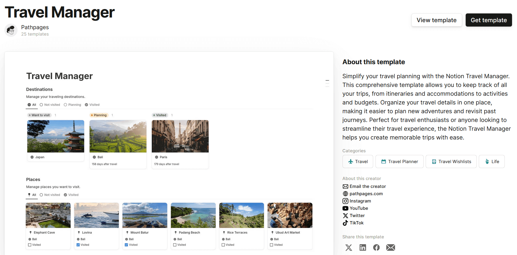Select the All tab in Destinations
The width and height of the screenshot is (517, 255).
tap(32, 105)
